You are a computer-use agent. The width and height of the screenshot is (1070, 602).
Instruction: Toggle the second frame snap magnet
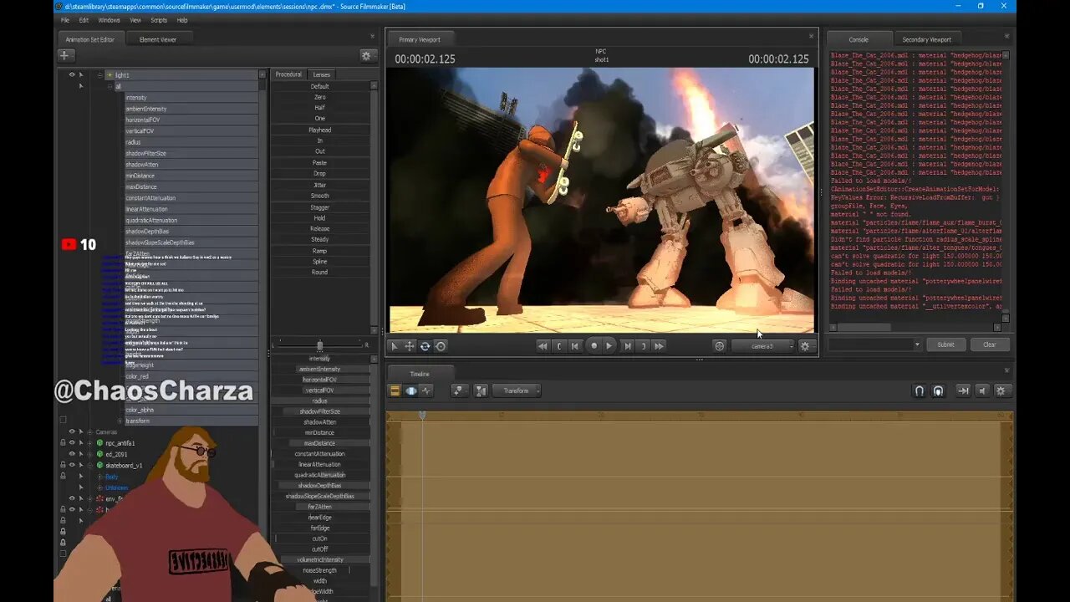point(938,390)
